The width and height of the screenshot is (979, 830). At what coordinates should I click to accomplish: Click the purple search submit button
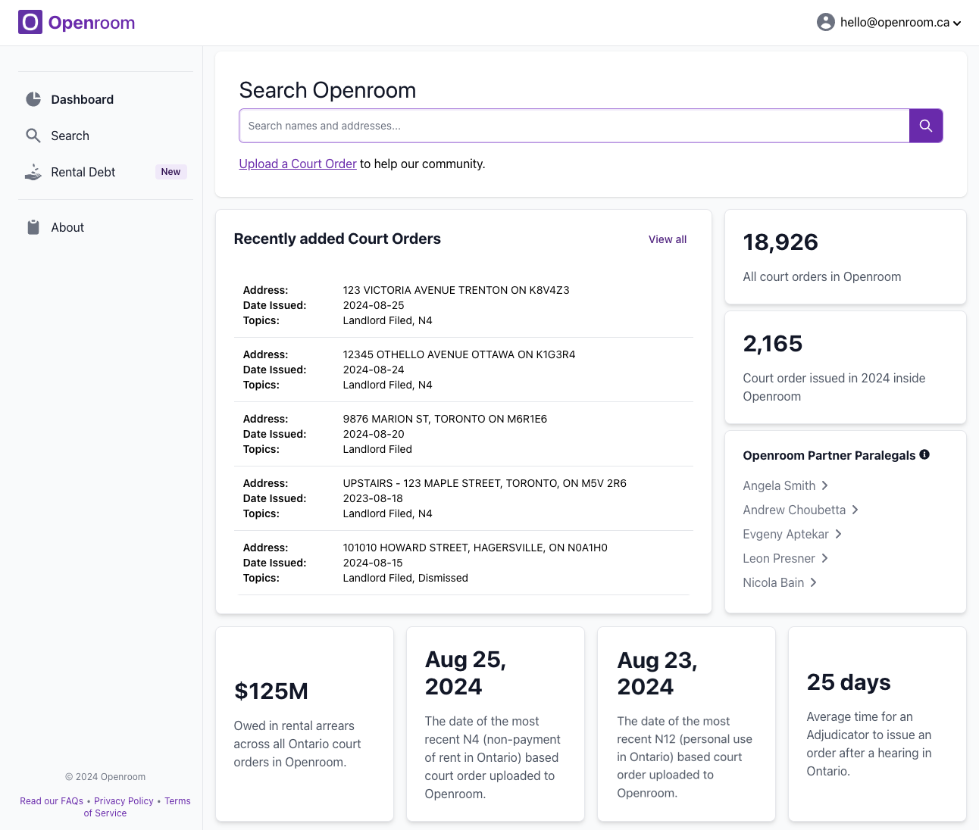tap(926, 126)
